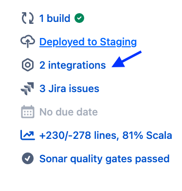Click the word Staging in deployment link
Image resolution: width=182 pixels, height=191 pixels.
(118, 42)
